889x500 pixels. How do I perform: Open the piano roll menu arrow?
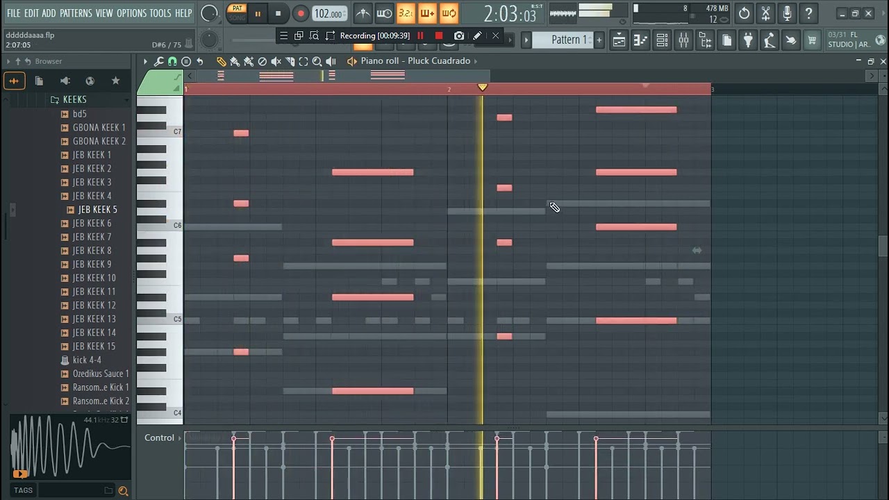coord(145,62)
